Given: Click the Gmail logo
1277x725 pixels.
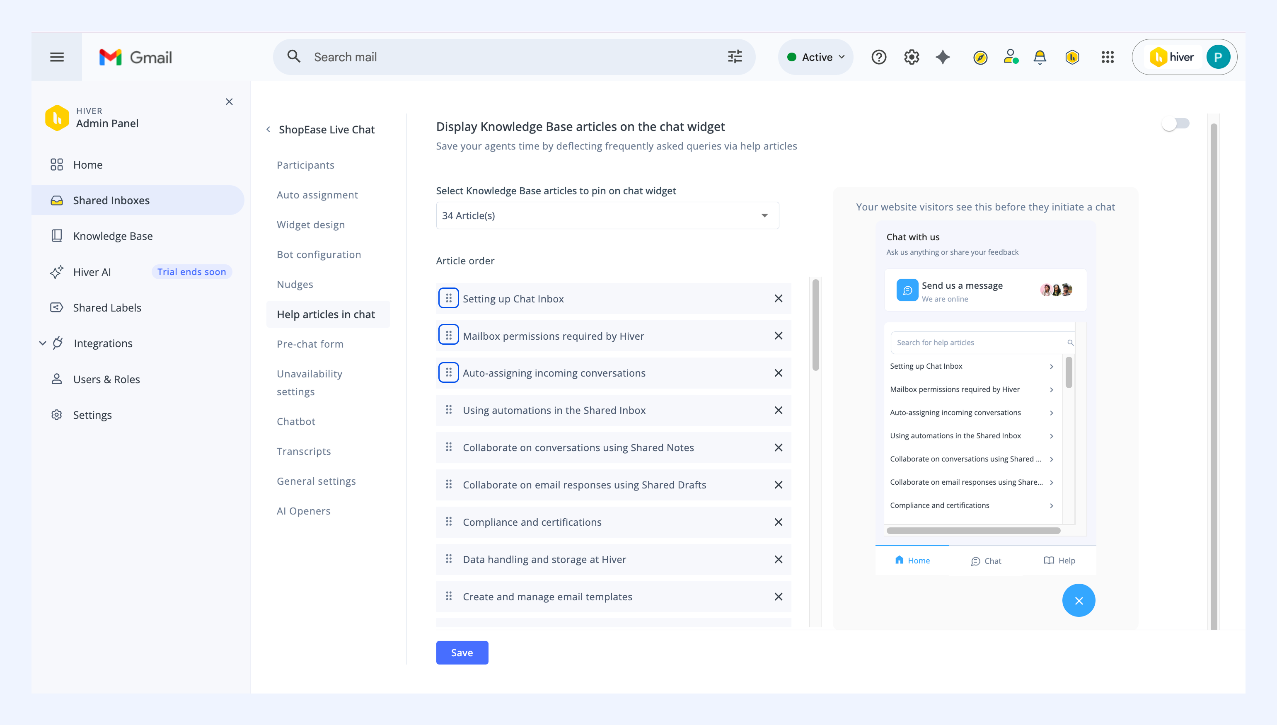Looking at the screenshot, I should pos(135,57).
